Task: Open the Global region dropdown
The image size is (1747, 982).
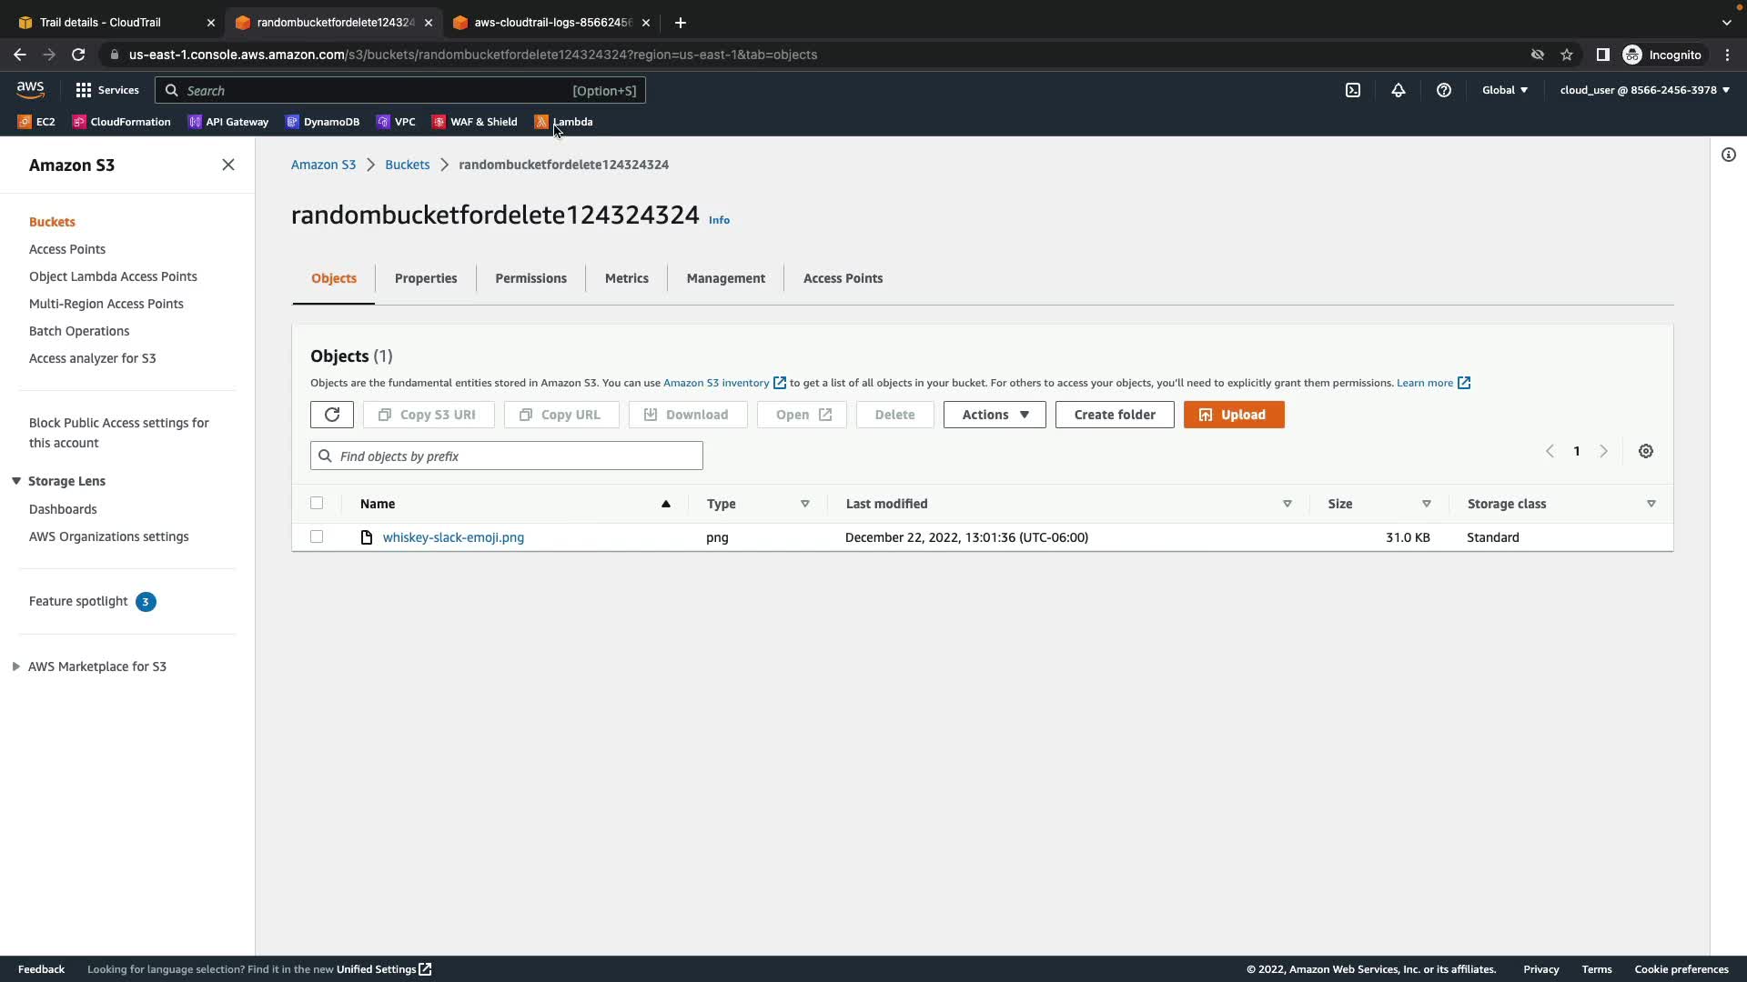Action: click(1505, 90)
